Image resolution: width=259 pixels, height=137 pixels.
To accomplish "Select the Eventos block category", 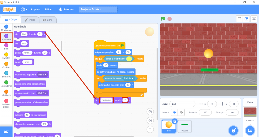I will coord(6,56).
